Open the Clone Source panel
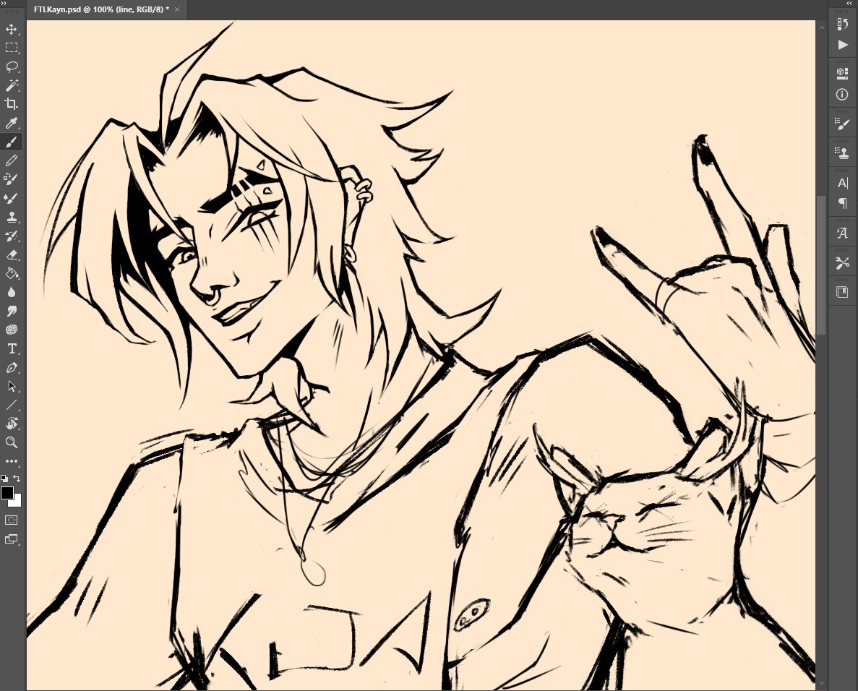The image size is (858, 691). [843, 153]
